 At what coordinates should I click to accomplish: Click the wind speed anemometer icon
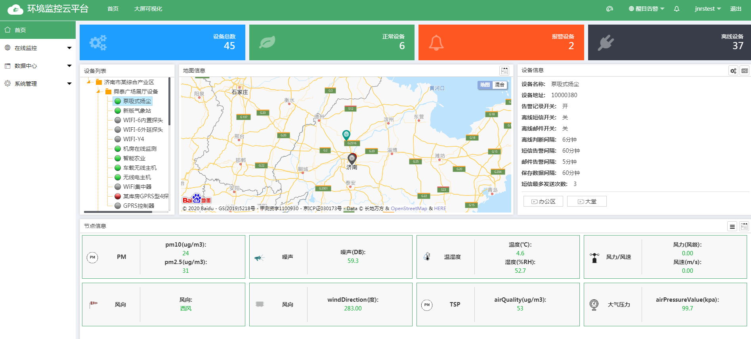(594, 258)
